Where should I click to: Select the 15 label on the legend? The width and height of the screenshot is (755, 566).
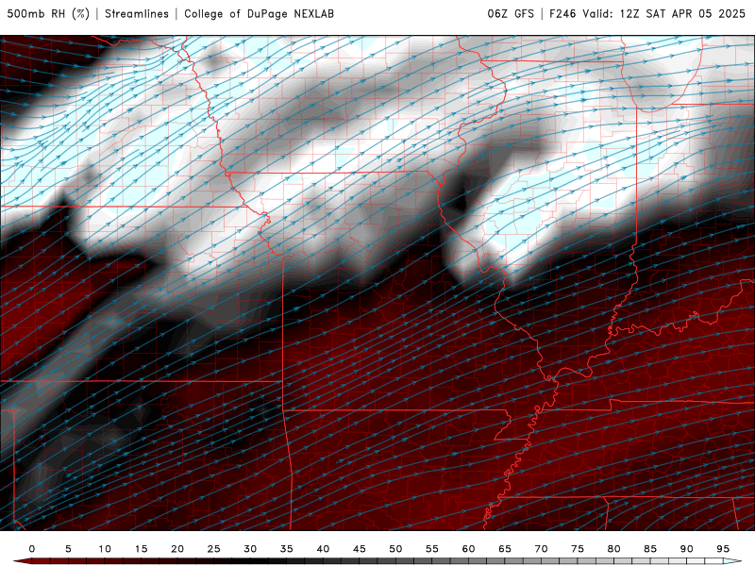tap(141, 549)
